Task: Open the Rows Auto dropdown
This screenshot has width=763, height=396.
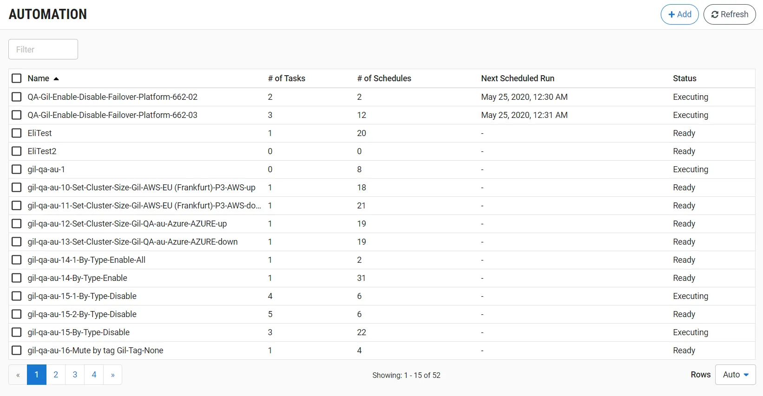Action: (735, 375)
